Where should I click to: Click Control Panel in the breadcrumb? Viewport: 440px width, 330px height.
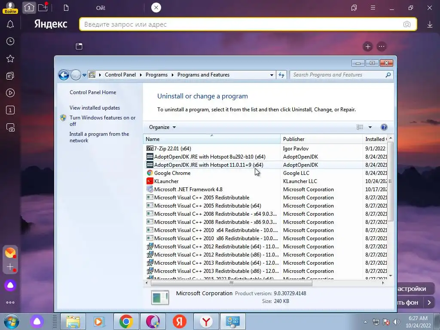click(x=120, y=75)
